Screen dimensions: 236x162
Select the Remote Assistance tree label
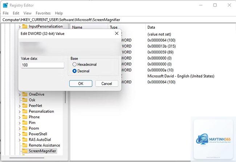[44, 145]
